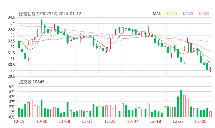Click the 12-27 date axis label

(x=178, y=121)
